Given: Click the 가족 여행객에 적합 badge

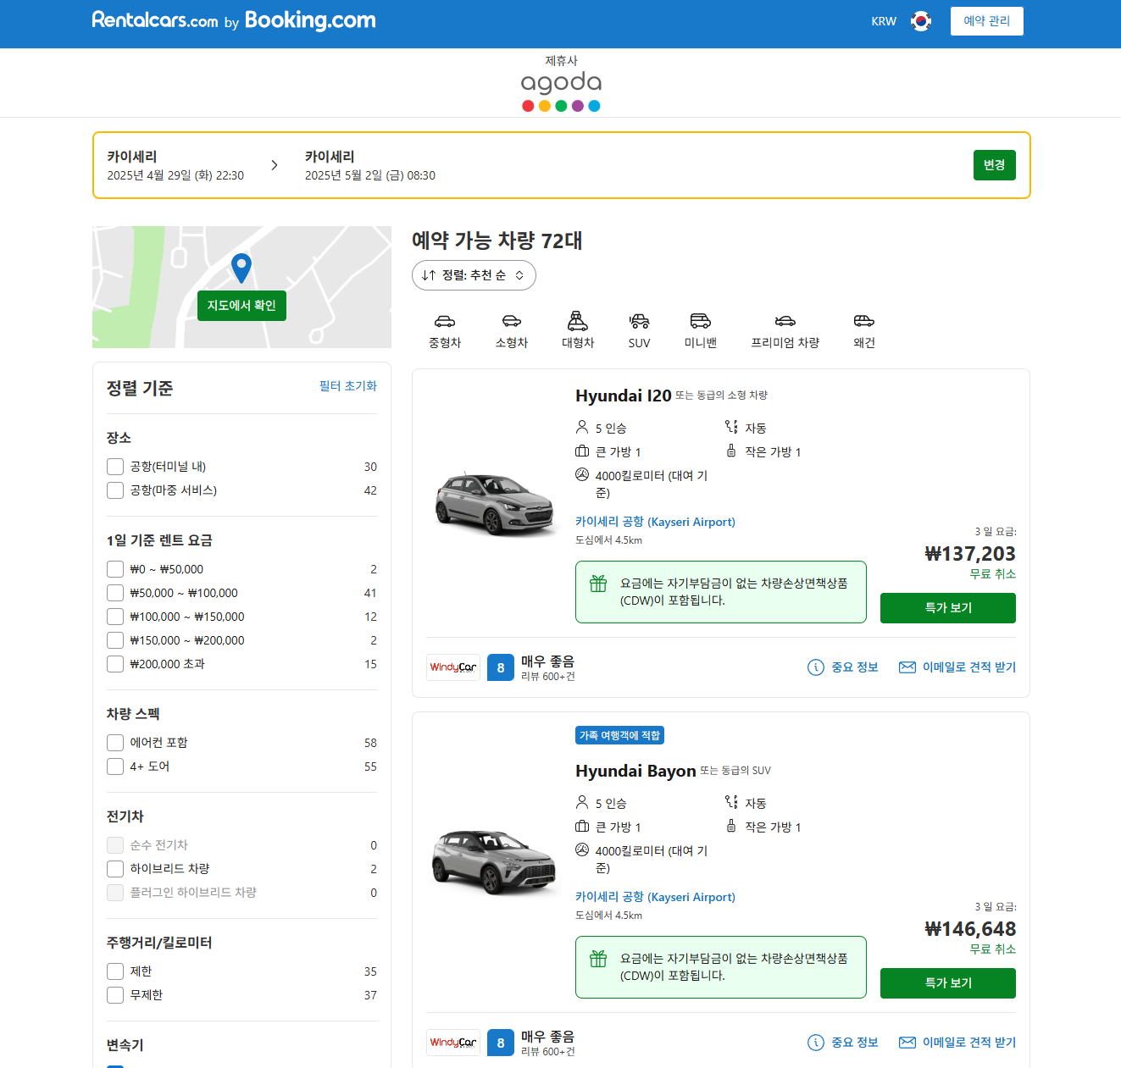Looking at the screenshot, I should coord(619,735).
